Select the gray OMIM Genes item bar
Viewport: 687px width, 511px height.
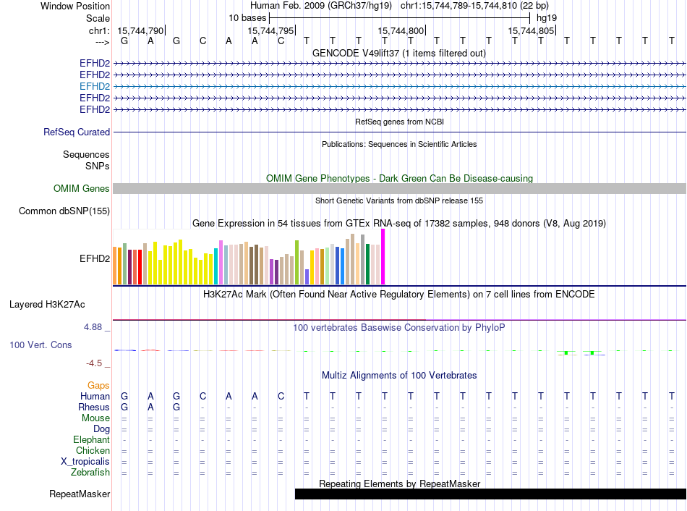coord(399,189)
